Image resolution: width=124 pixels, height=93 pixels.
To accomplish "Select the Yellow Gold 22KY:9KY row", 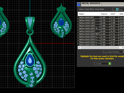I will coord(101,34).
